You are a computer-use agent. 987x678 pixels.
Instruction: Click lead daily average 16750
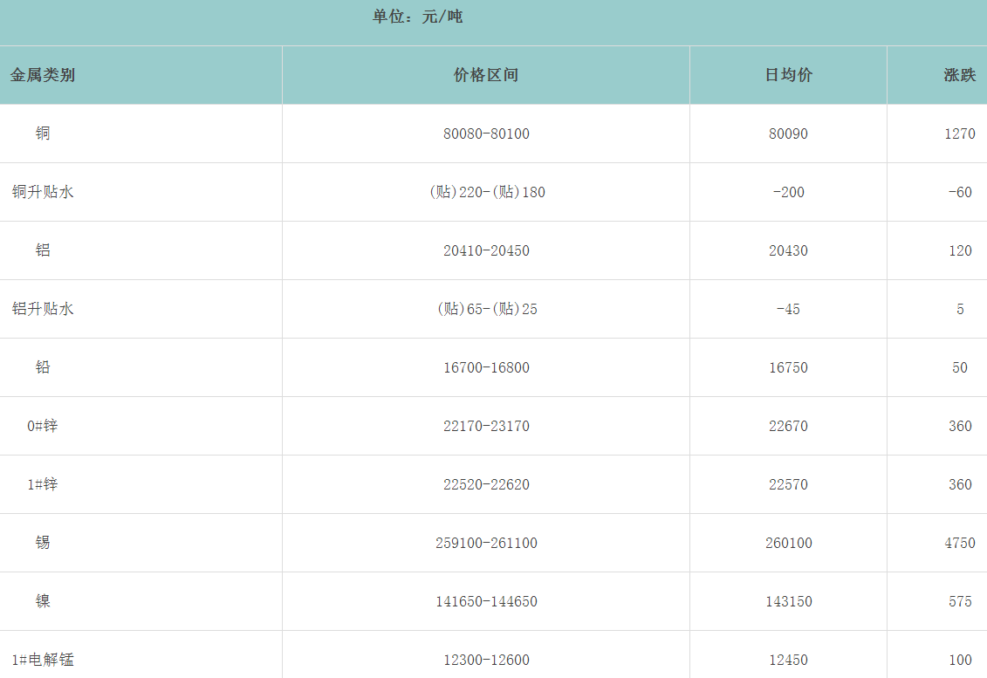[x=788, y=367]
